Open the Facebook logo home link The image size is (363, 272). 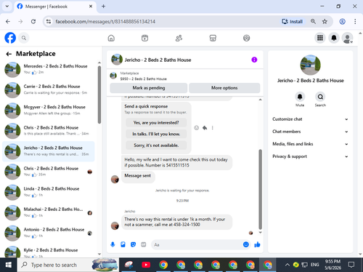[10, 38]
